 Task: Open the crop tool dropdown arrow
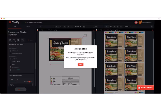tap(25, 40)
